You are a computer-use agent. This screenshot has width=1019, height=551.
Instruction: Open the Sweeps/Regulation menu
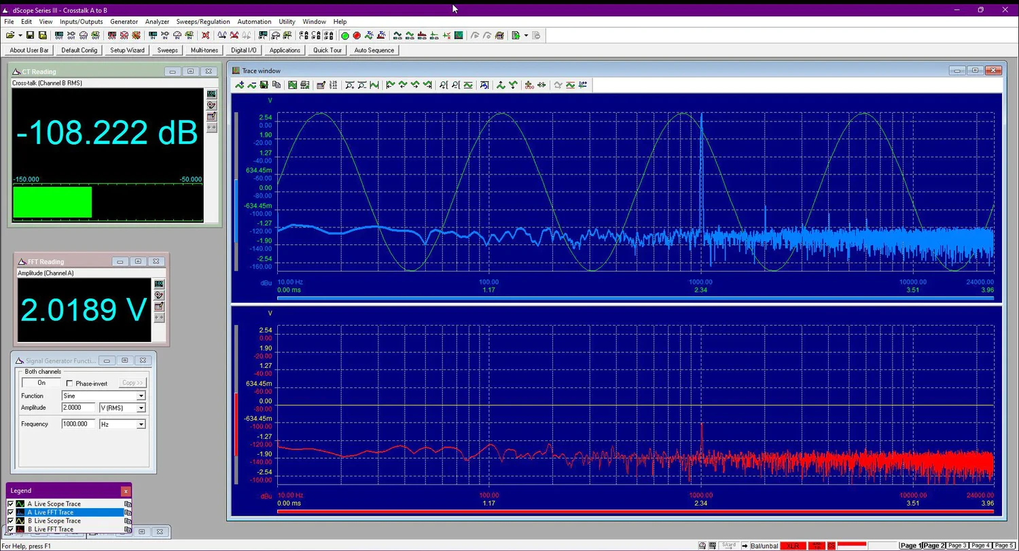[203, 22]
